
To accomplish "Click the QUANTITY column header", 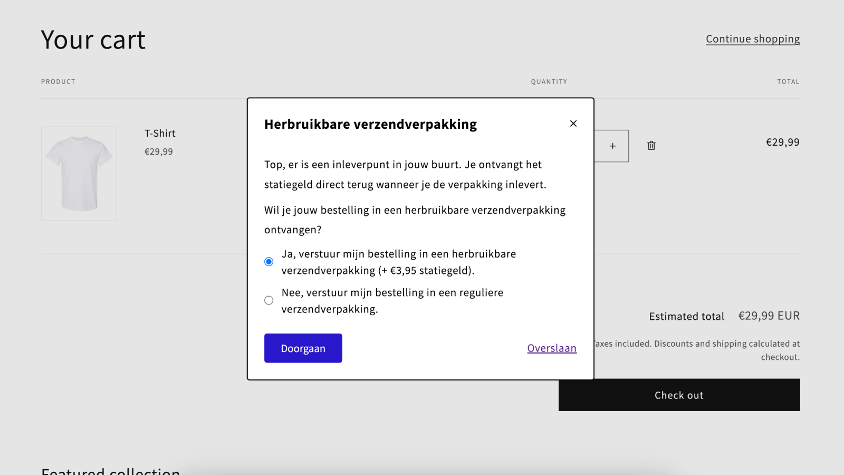I will pos(549,81).
